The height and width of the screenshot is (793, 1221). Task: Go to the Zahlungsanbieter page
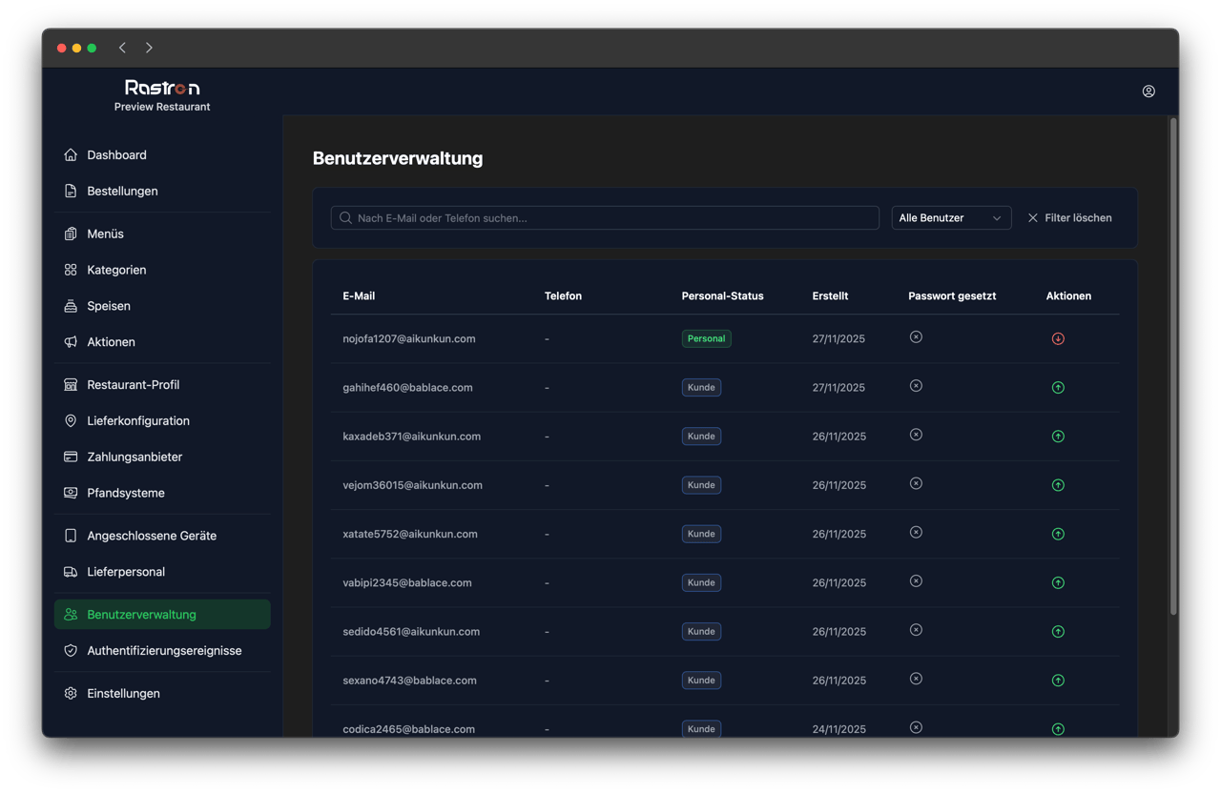coord(135,457)
